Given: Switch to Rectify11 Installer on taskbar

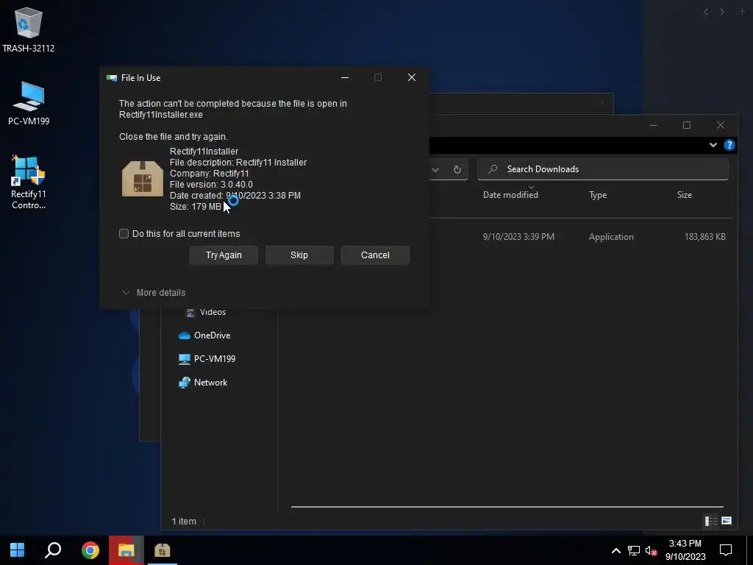Looking at the screenshot, I should 163,550.
